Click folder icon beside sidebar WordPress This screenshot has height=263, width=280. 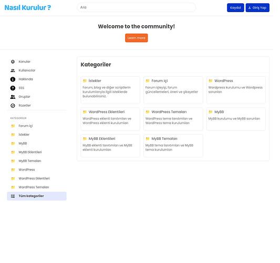coord(13,170)
